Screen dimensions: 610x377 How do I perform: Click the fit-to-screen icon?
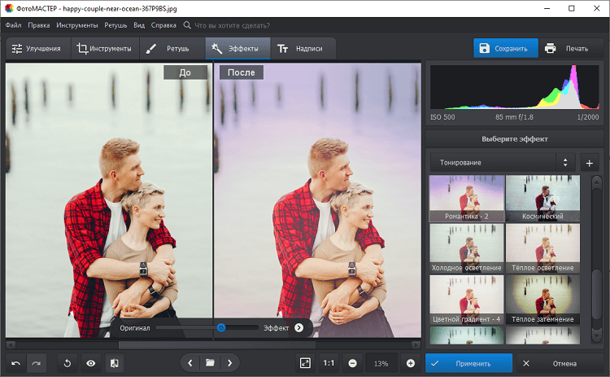[305, 363]
